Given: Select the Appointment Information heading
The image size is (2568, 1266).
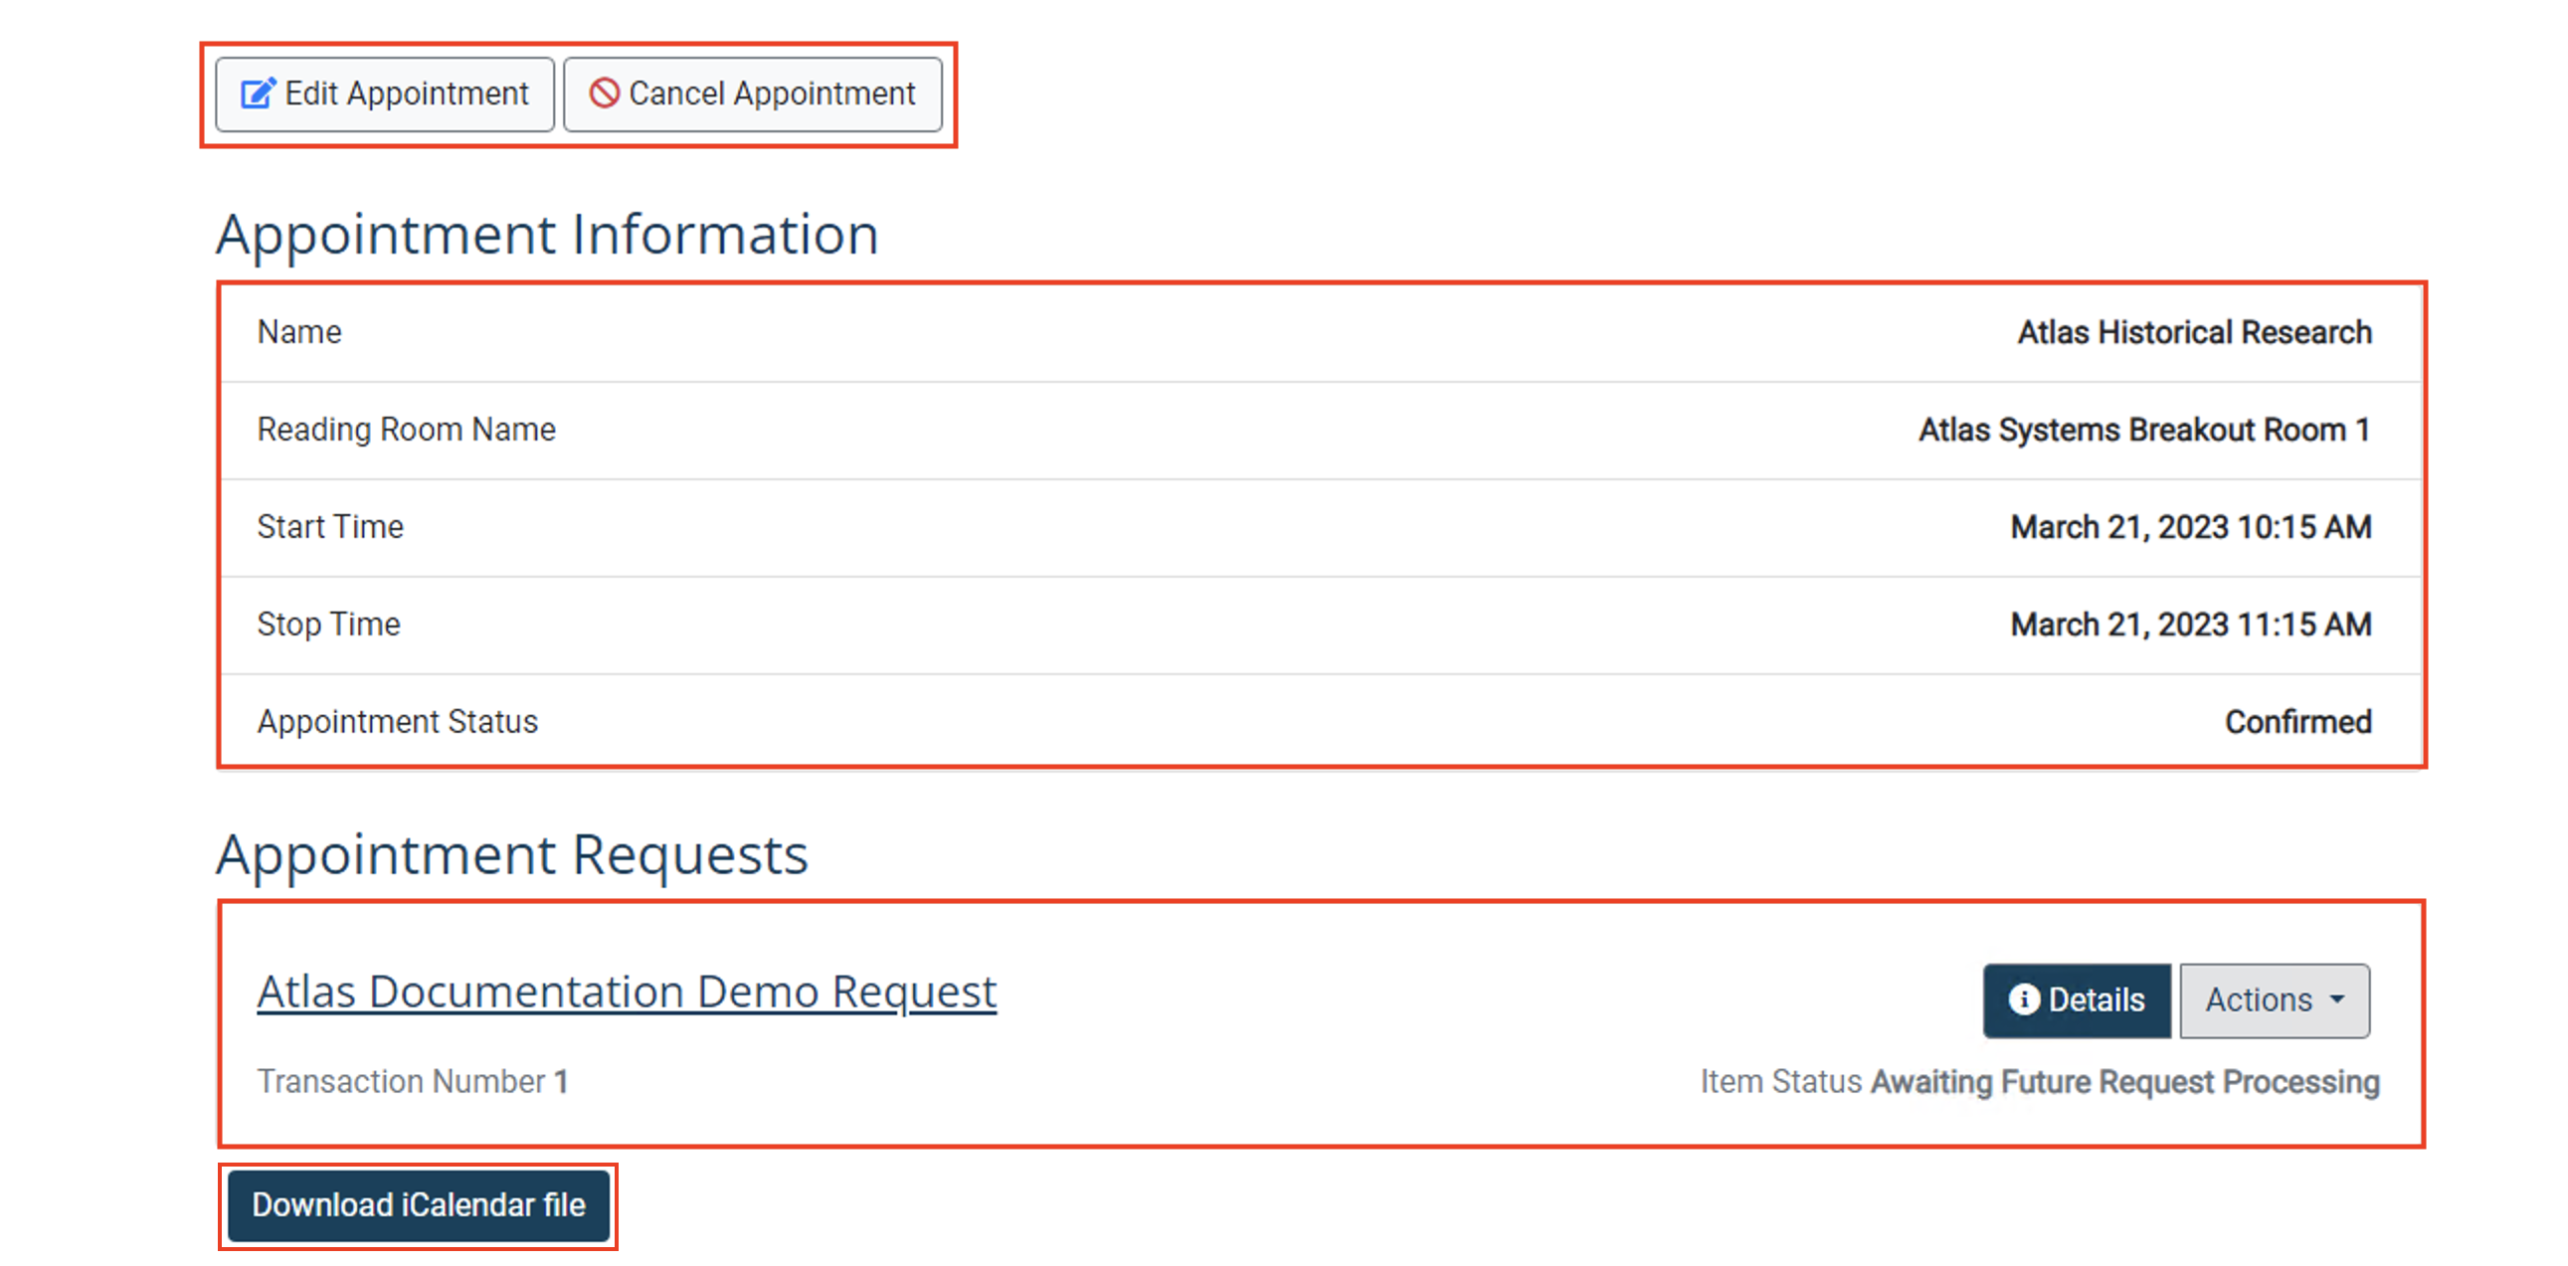Looking at the screenshot, I should 548,235.
